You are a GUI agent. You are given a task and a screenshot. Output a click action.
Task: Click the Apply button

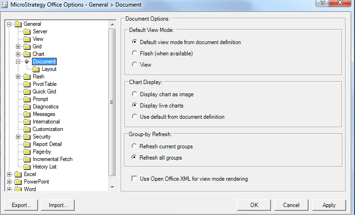pos(329,205)
